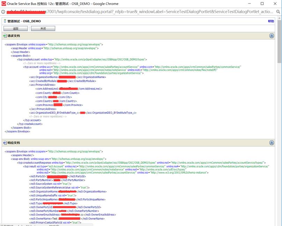Screen dimensions: 282x226
Task: Open the 帮助 help link
Action: [x=271, y=21]
